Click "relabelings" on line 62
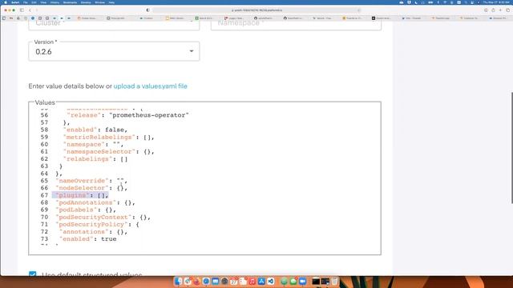Image resolution: width=513 pixels, height=288 pixels. [87, 159]
